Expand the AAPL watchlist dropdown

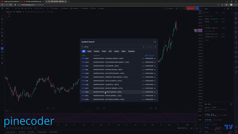[206, 9]
